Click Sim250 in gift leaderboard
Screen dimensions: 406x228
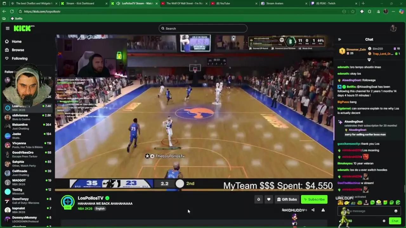[x=377, y=49]
